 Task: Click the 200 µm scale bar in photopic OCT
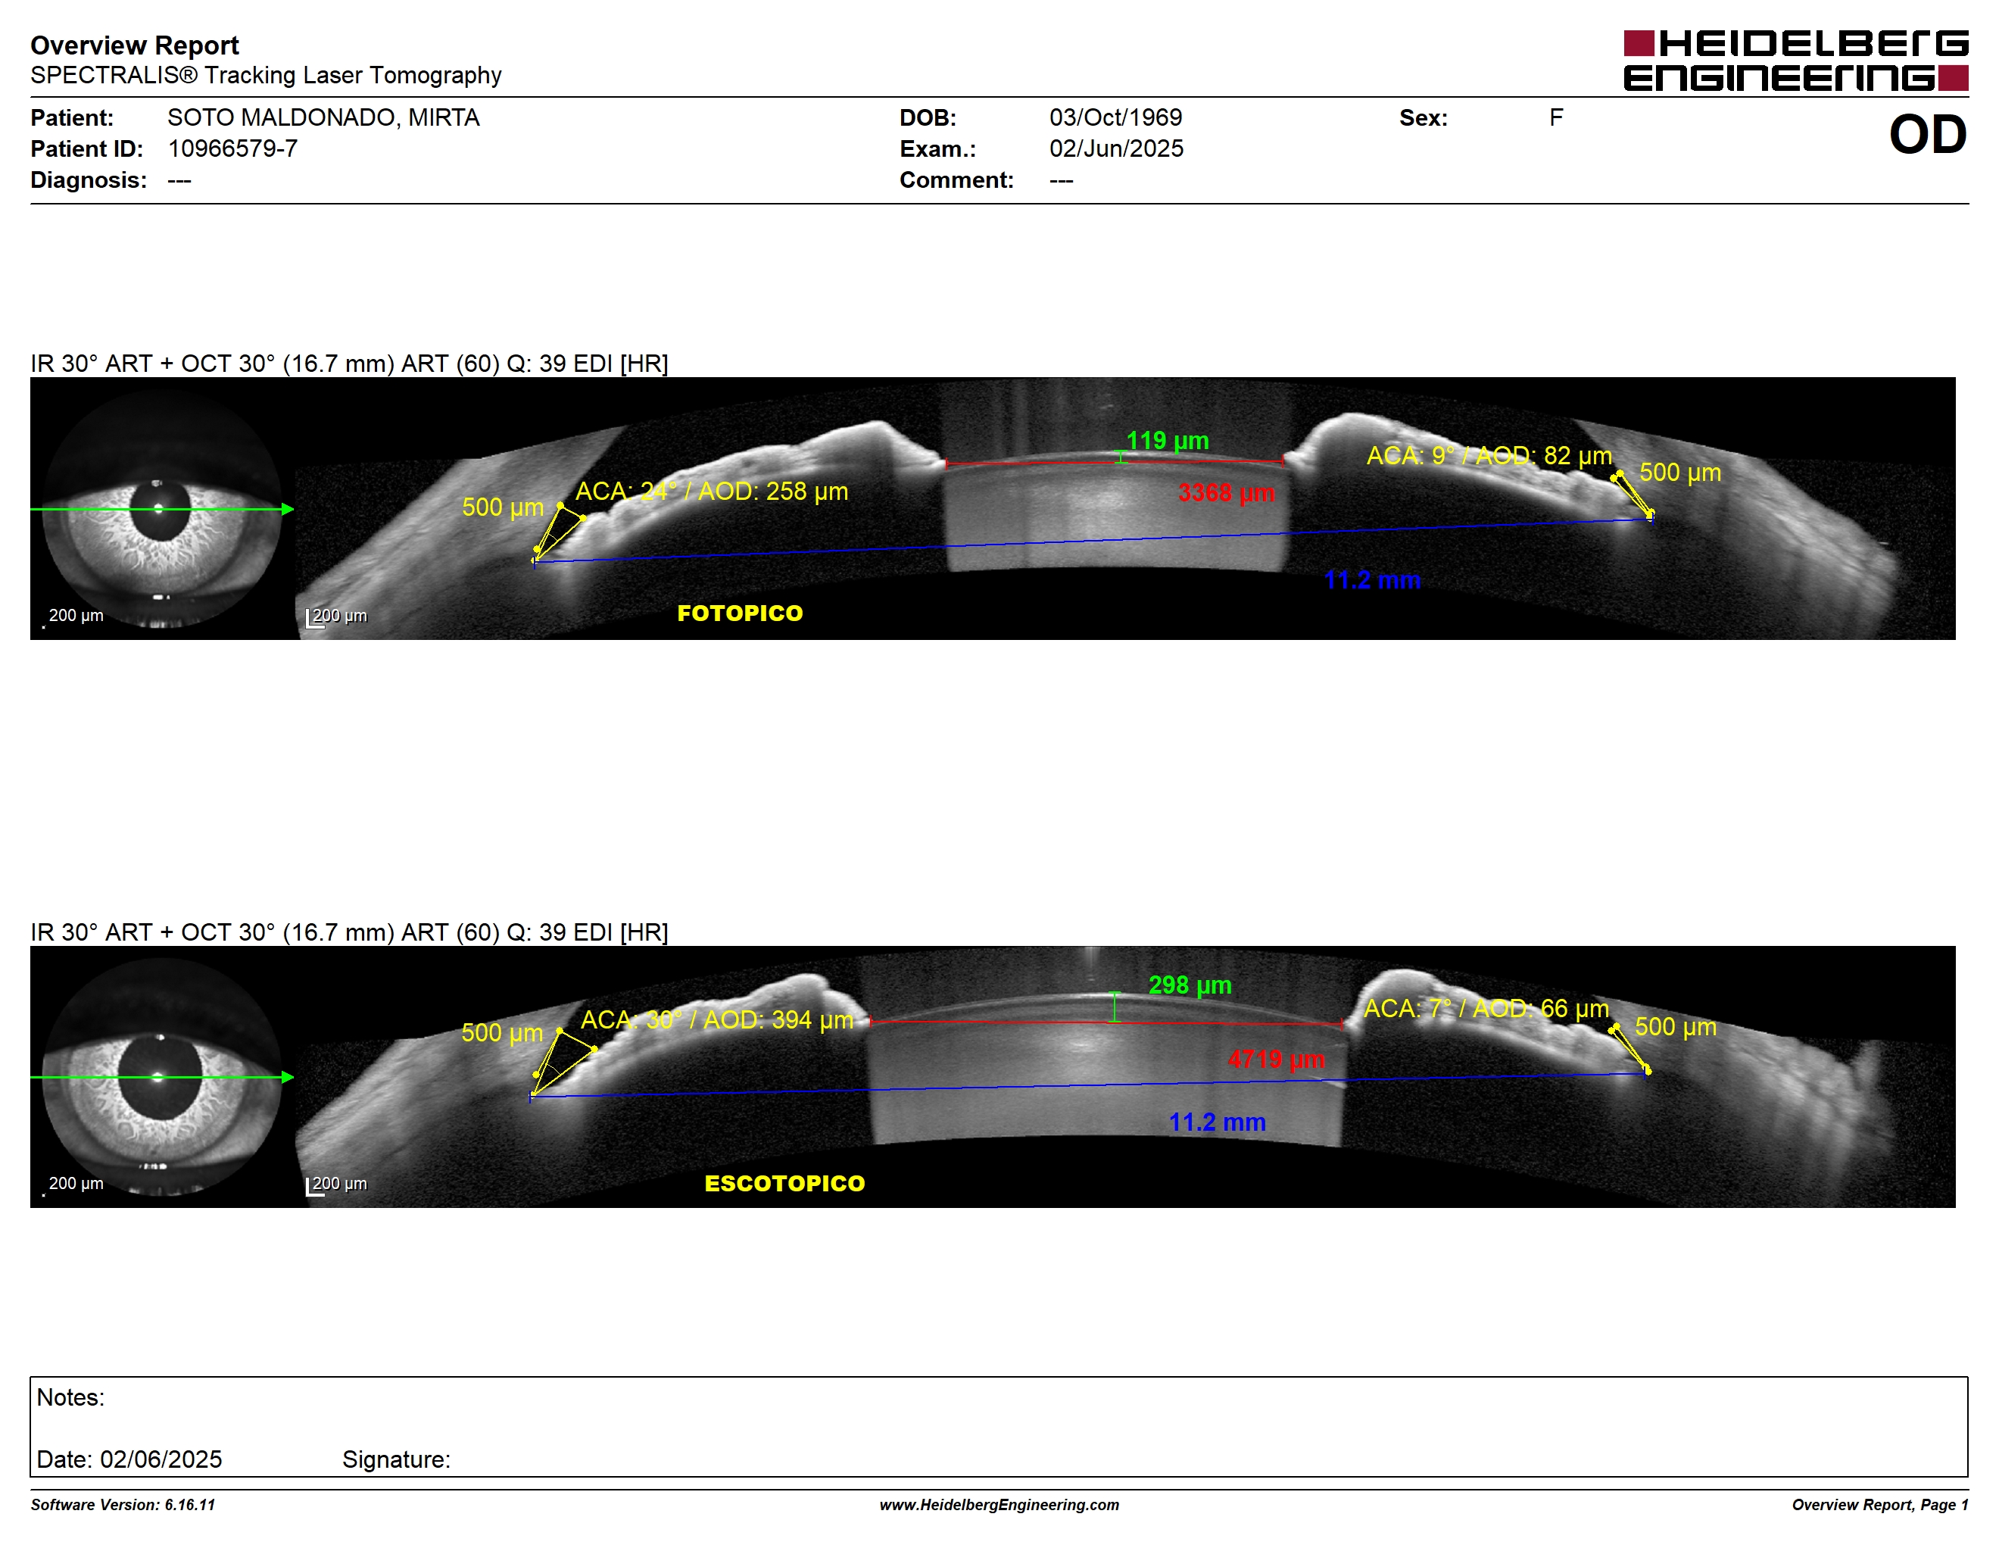(337, 617)
